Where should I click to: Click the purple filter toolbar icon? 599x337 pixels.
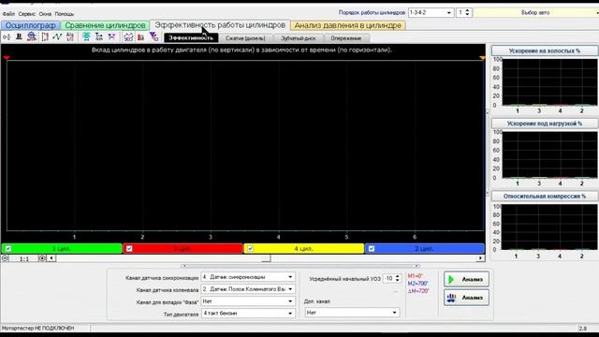click(153, 37)
